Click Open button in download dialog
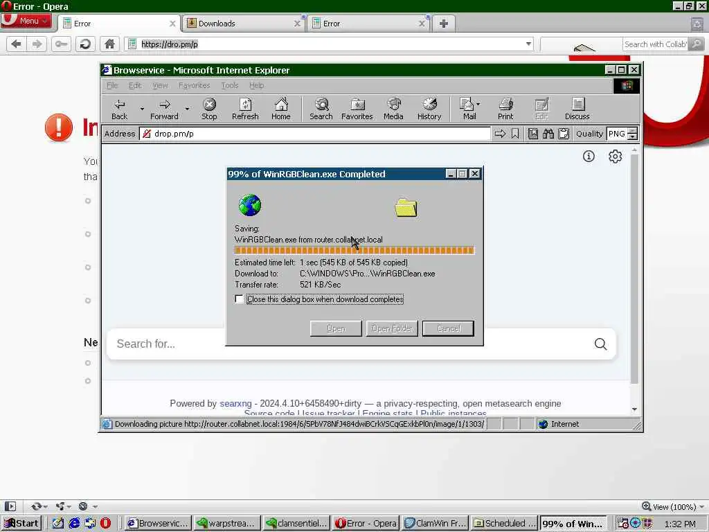The width and height of the screenshot is (709, 532). pos(336,328)
